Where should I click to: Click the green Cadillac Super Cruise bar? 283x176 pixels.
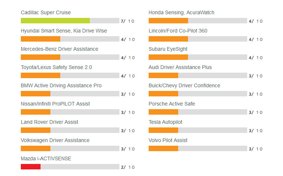tap(55, 20)
